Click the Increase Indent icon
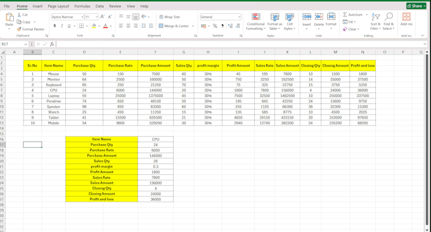431x232 pixels. [x=151, y=26]
